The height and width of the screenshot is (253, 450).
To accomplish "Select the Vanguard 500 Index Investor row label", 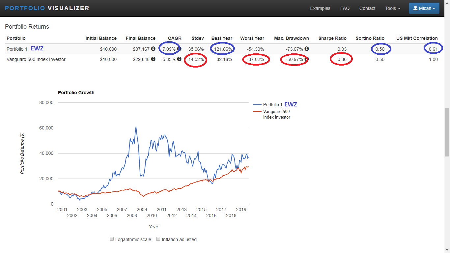I will pyautogui.click(x=36, y=59).
